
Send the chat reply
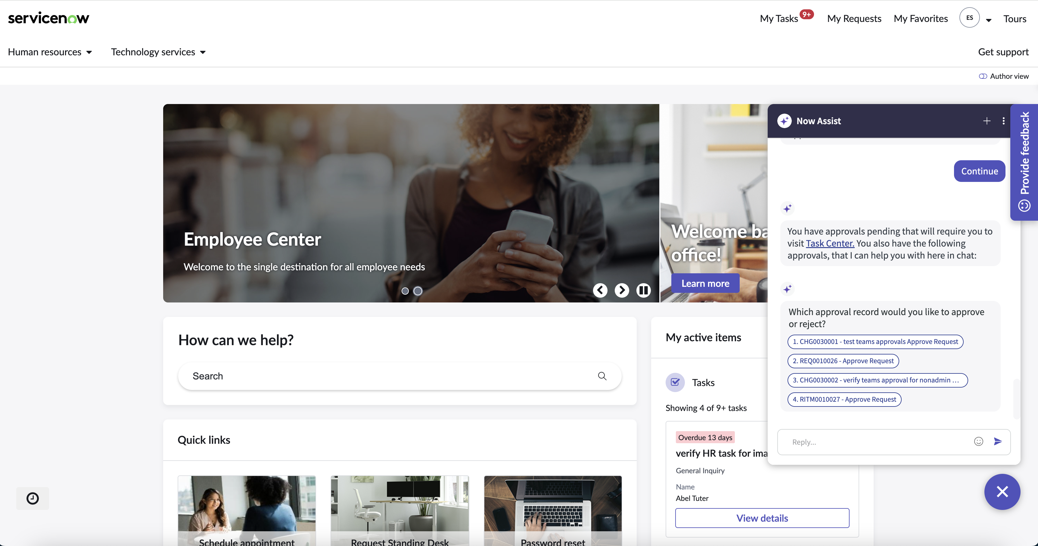tap(998, 441)
